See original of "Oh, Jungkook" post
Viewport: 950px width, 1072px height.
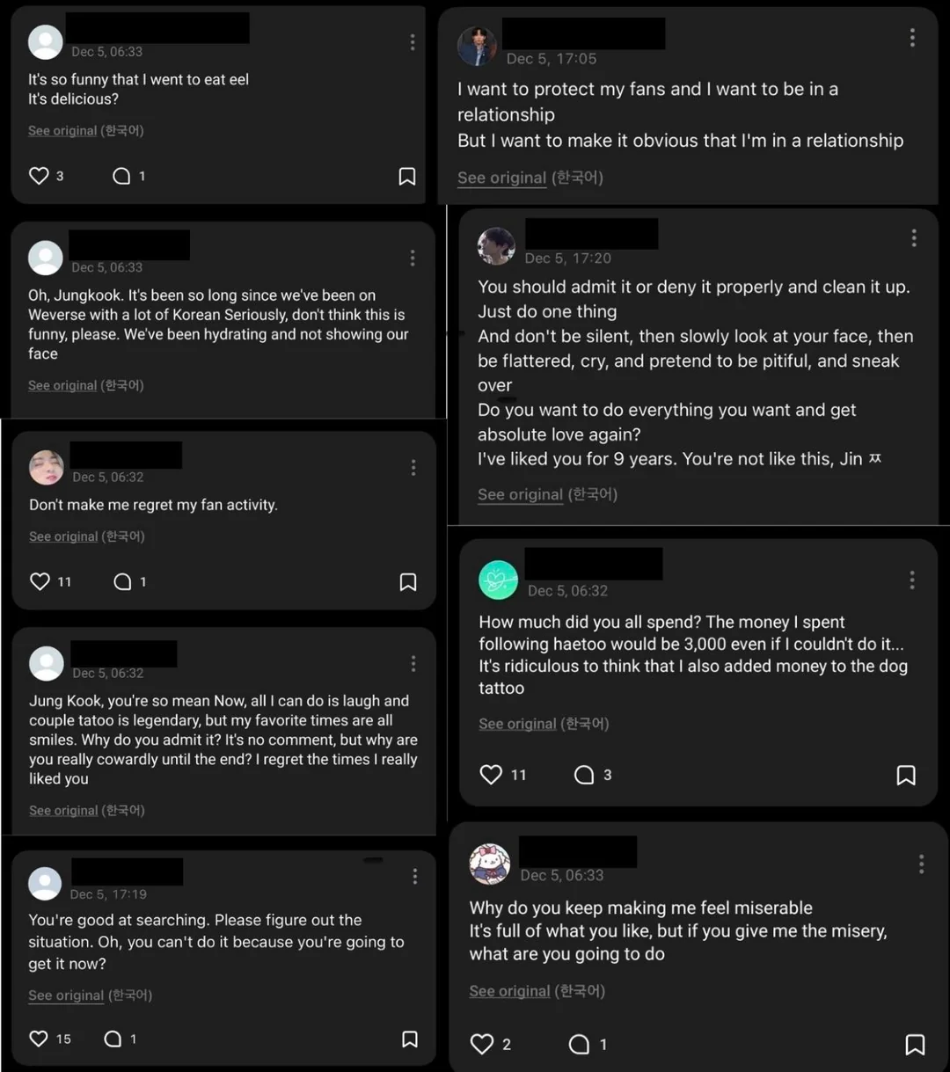(62, 385)
